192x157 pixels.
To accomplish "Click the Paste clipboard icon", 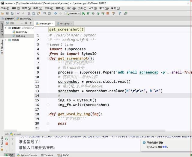I will click(39, 13).
